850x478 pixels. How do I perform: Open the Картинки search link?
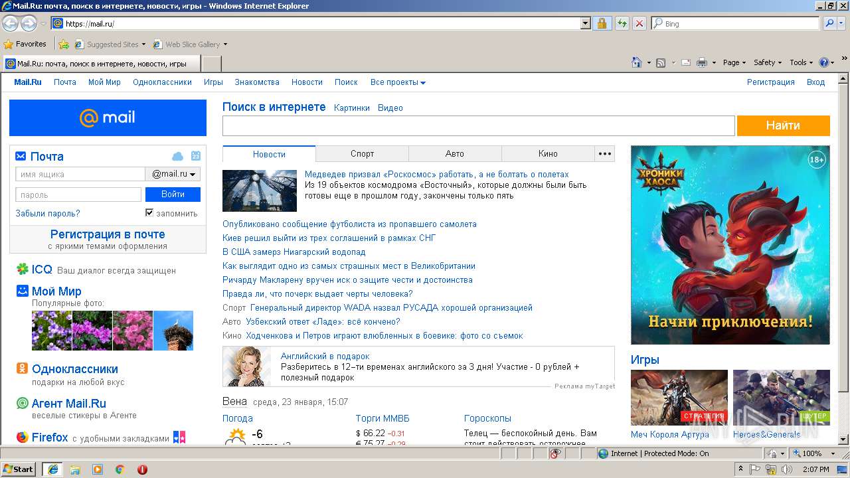(352, 108)
